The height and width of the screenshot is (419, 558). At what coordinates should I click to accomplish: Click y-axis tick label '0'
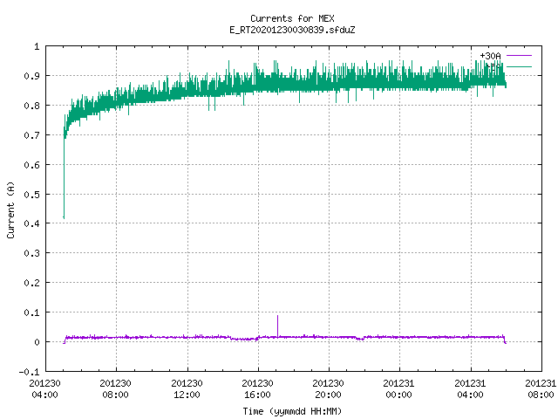(37, 342)
